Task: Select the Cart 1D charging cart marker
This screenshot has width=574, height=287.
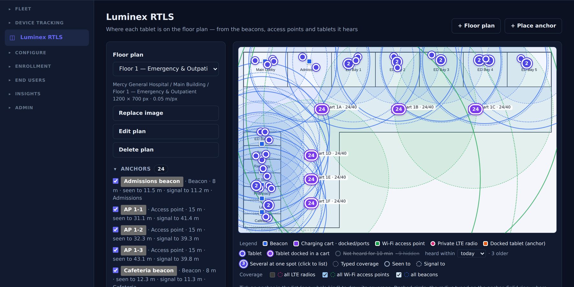Action: [x=311, y=155]
